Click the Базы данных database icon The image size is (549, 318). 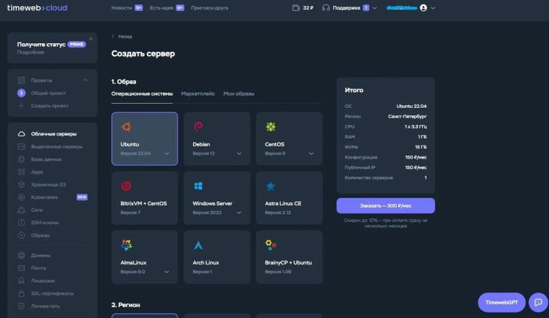(x=21, y=159)
